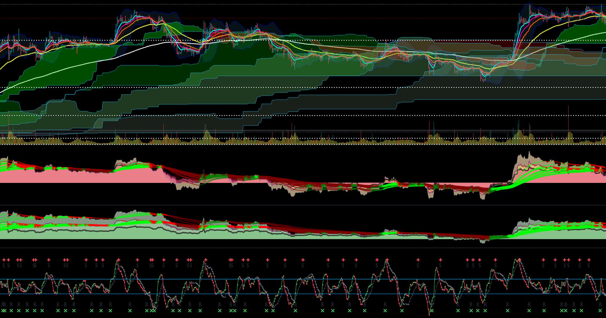Image resolution: width=606 pixels, height=318 pixels.
Task: Select the lower blue threshold line of the oscillator
Action: 303,294
